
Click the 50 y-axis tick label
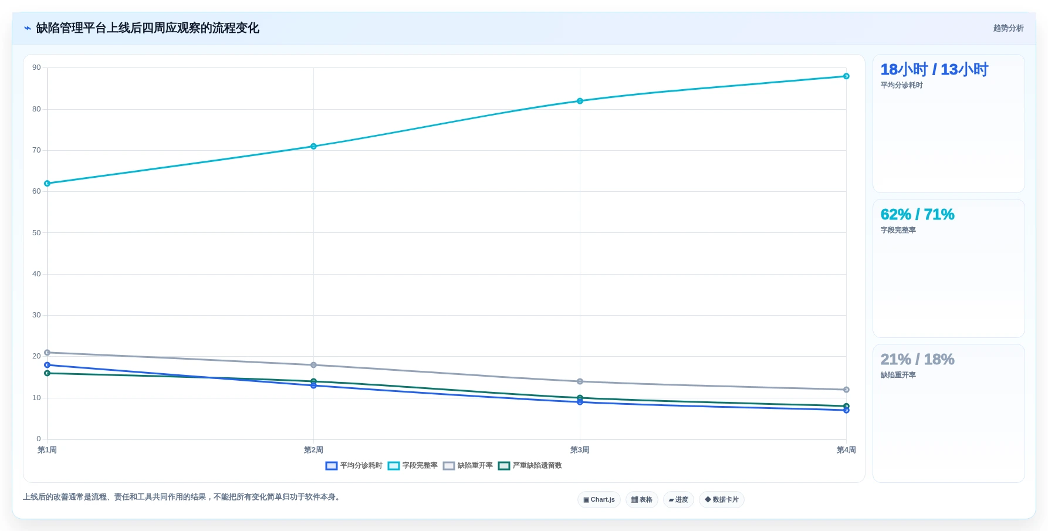[36, 233]
